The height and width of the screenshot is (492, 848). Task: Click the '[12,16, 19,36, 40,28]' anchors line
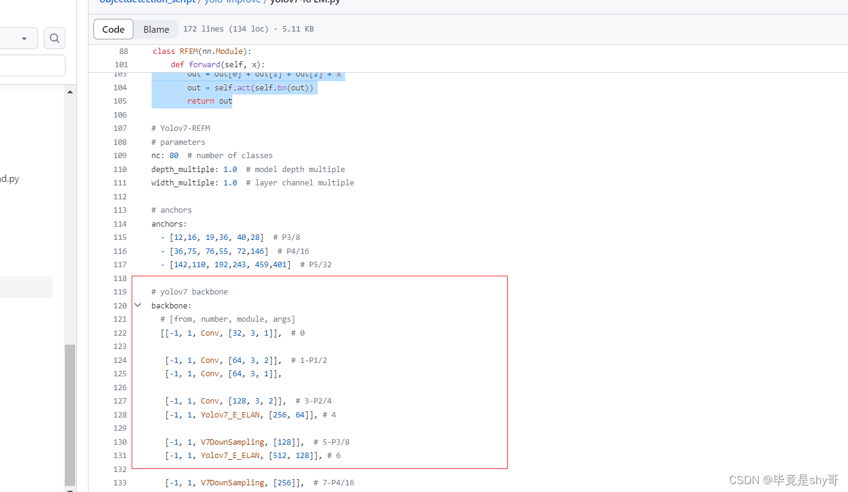(229, 238)
